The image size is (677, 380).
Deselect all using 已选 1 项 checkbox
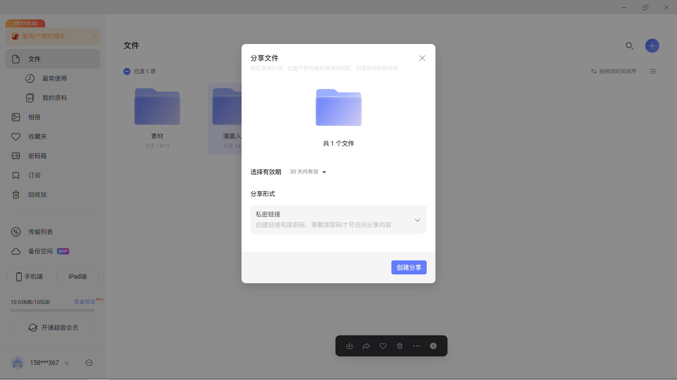point(127,71)
